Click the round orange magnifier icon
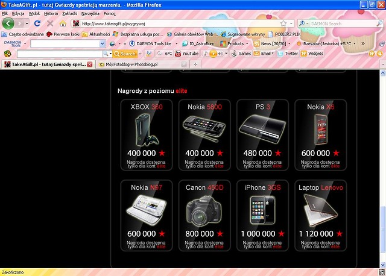The height and width of the screenshot is (276, 386). (379, 54)
